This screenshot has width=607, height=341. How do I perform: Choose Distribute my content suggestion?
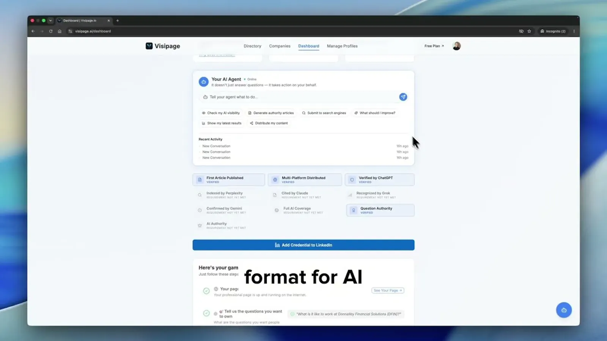(x=269, y=123)
